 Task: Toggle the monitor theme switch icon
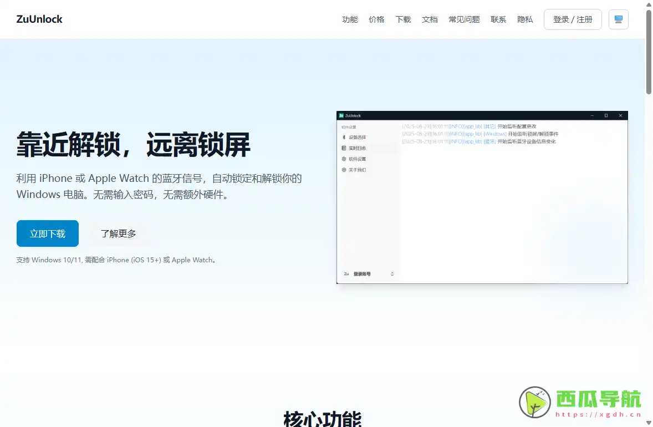coord(619,19)
